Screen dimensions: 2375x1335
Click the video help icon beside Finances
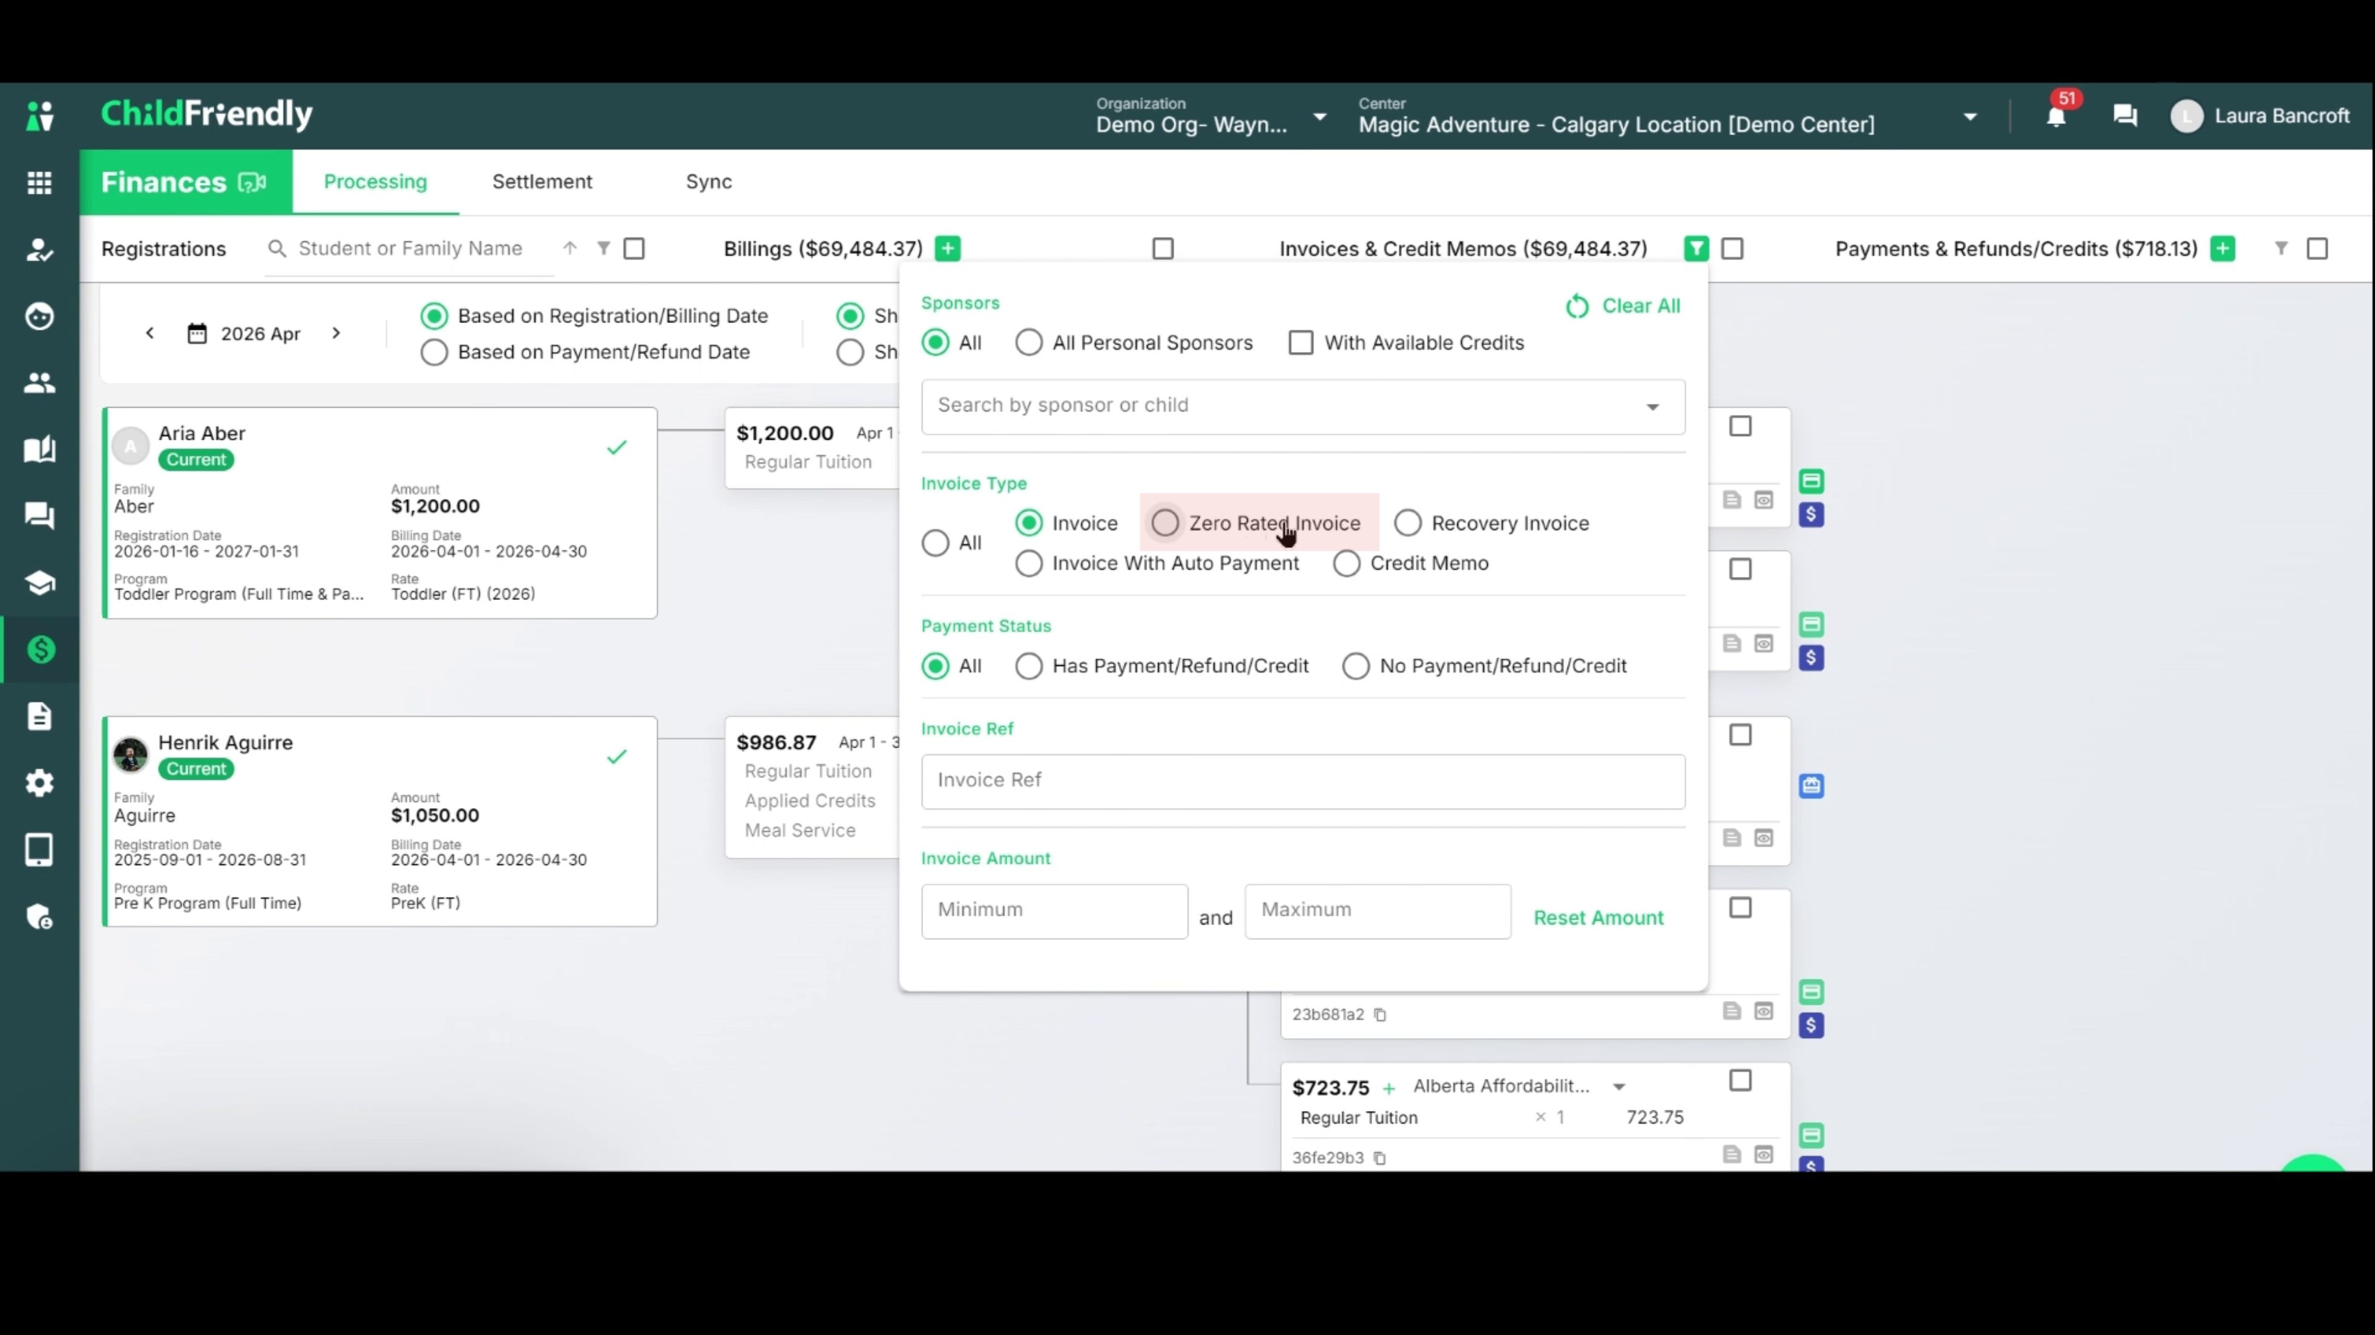click(252, 183)
